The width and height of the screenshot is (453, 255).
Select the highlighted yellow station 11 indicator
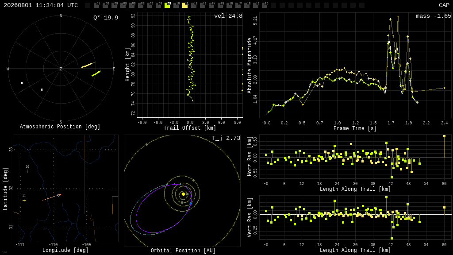(185, 5)
